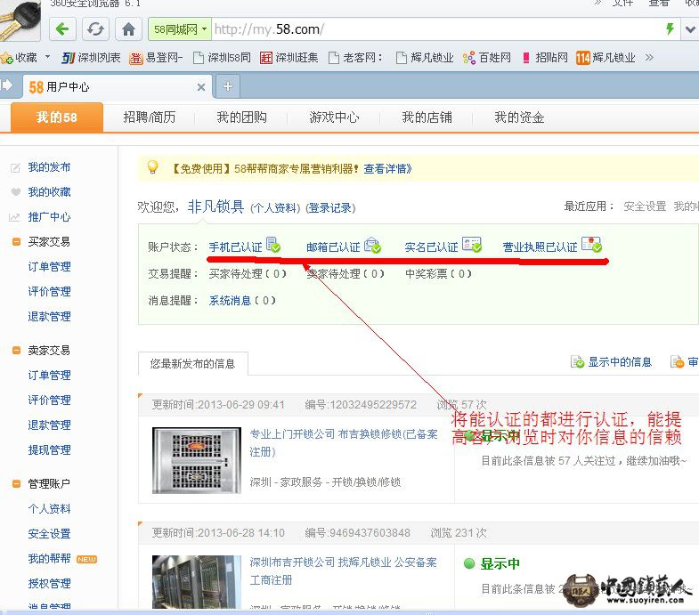Switch to 我的团购 tab
The image size is (699, 615).
point(241,117)
